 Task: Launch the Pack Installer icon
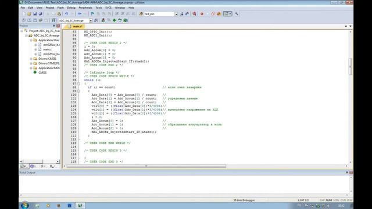(126, 20)
